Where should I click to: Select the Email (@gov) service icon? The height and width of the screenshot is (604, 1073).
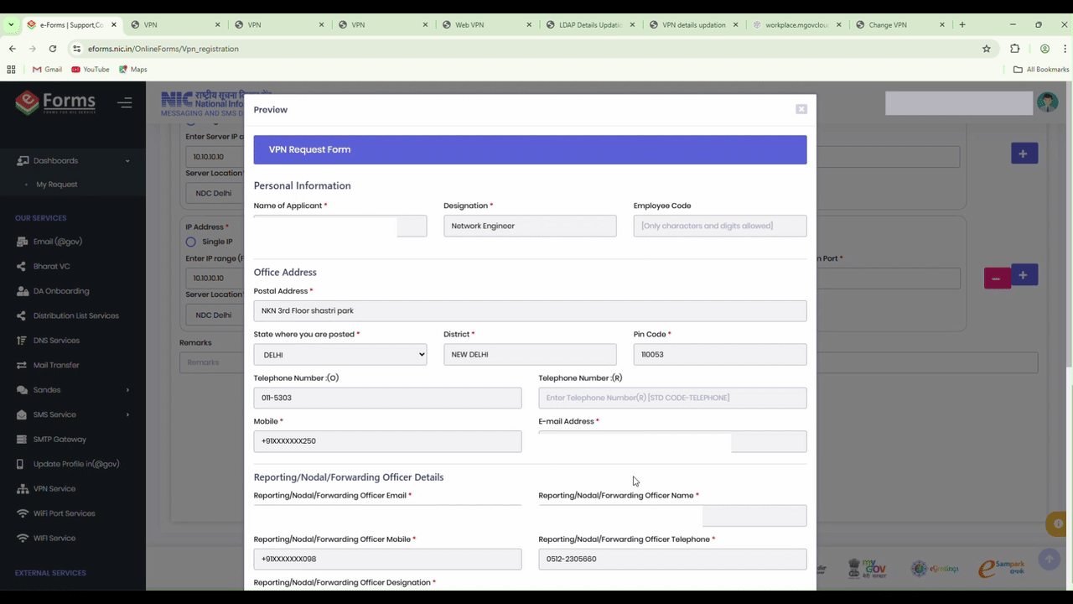[23, 241]
